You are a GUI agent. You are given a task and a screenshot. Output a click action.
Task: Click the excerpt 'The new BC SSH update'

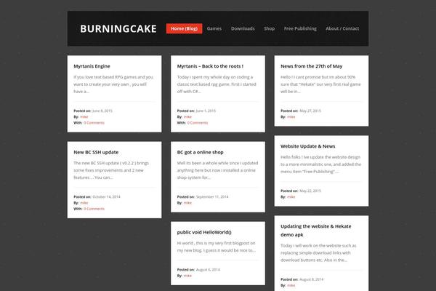pyautogui.click(x=111, y=170)
